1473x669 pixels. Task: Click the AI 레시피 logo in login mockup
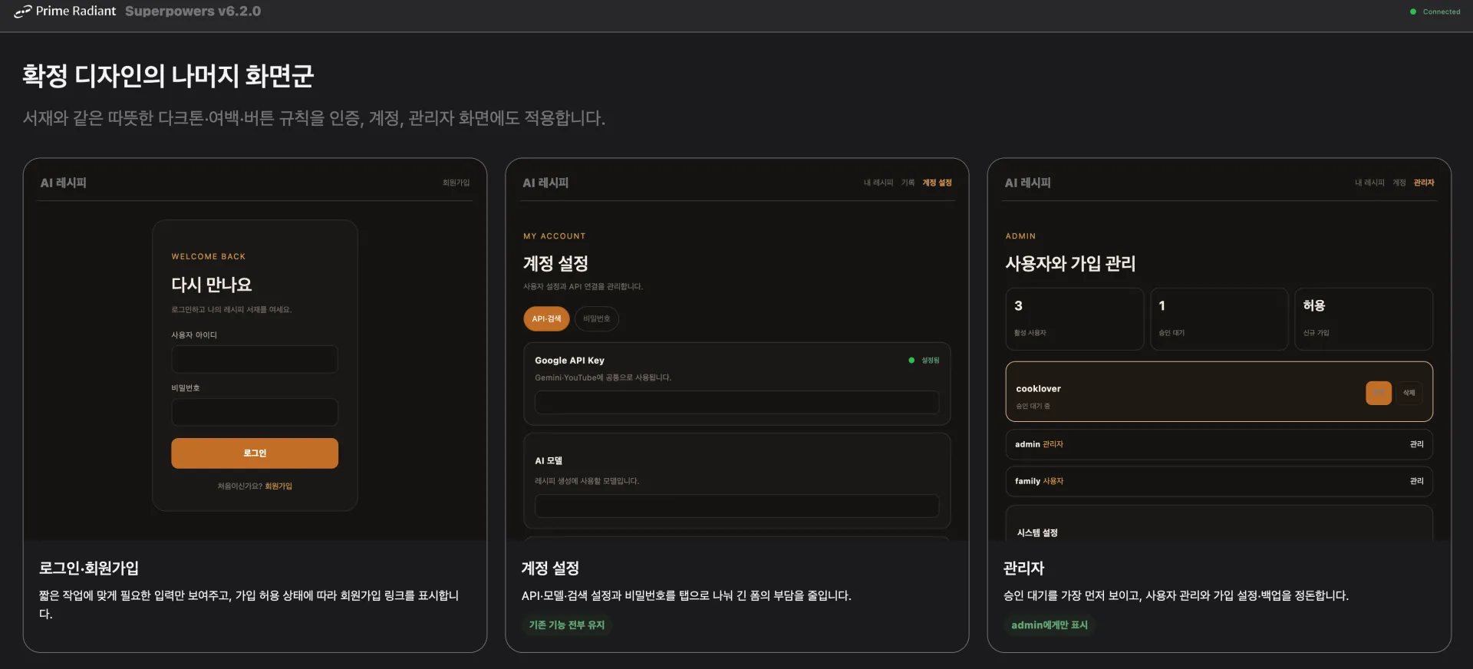pyautogui.click(x=64, y=183)
